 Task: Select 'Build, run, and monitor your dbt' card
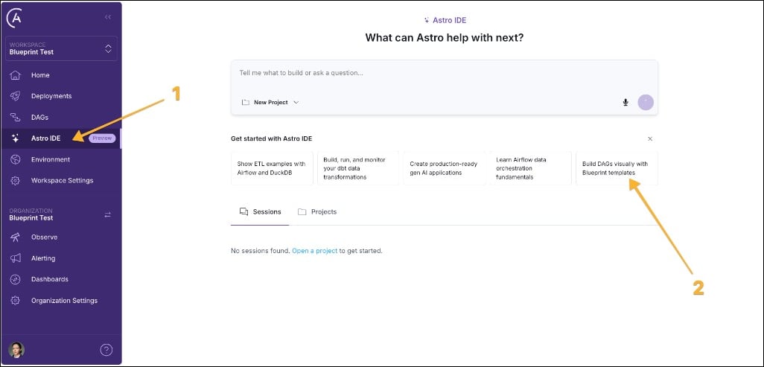click(x=358, y=168)
